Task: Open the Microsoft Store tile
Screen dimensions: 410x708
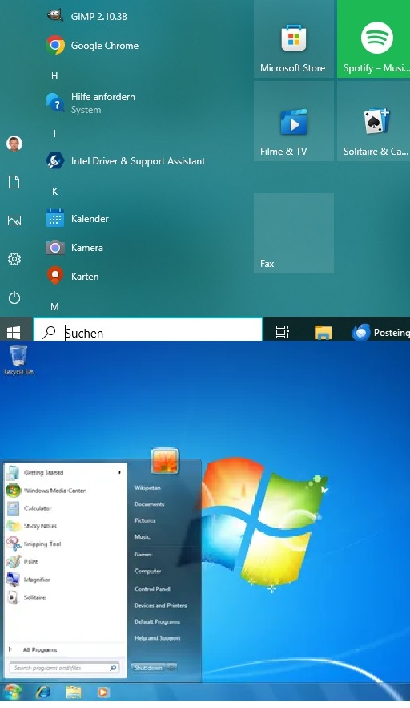Action: [x=294, y=38]
